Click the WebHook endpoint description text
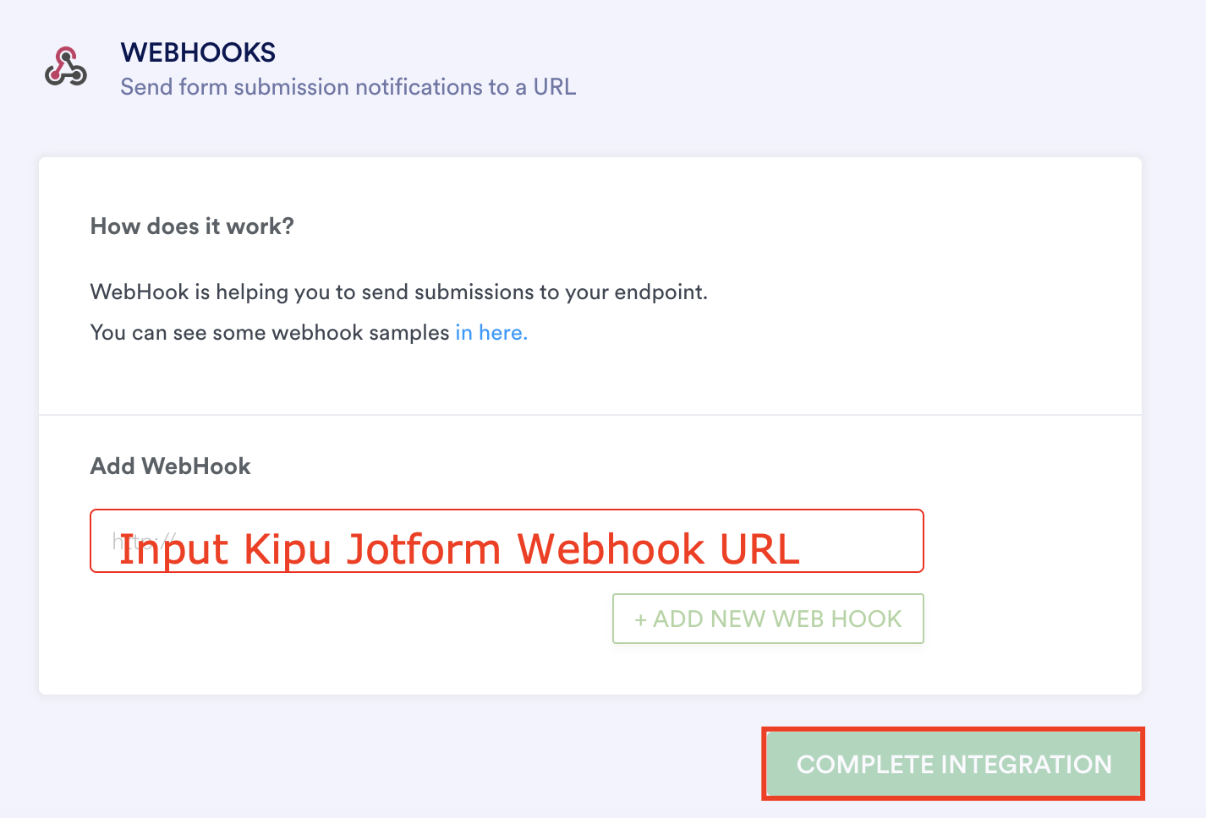 click(399, 292)
